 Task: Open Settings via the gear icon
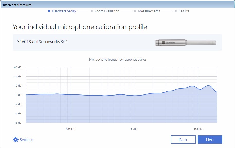[x=16, y=140]
